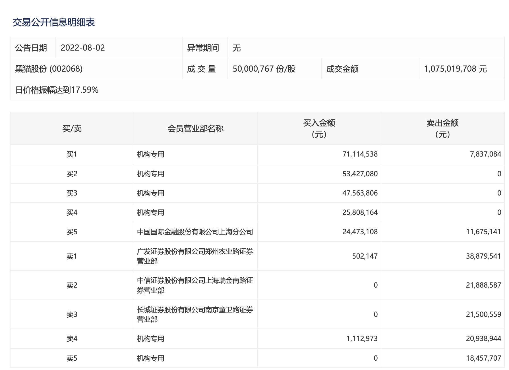Viewport: 509px width, 370px height.
Task: Click the 异常期间 label
Action: pyautogui.click(x=203, y=48)
